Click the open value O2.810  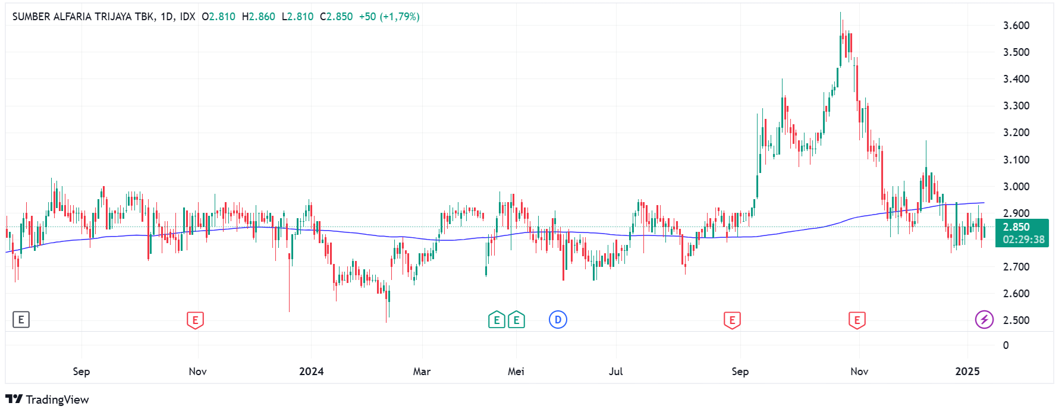[218, 17]
